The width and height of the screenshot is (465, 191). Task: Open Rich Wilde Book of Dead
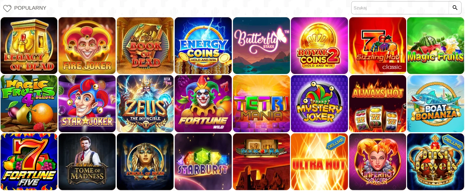click(145, 46)
